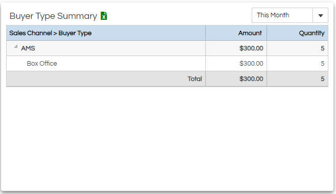The image size is (336, 194).
Task: Click Sales Channel > Buyer Type header
Action: tap(51, 33)
